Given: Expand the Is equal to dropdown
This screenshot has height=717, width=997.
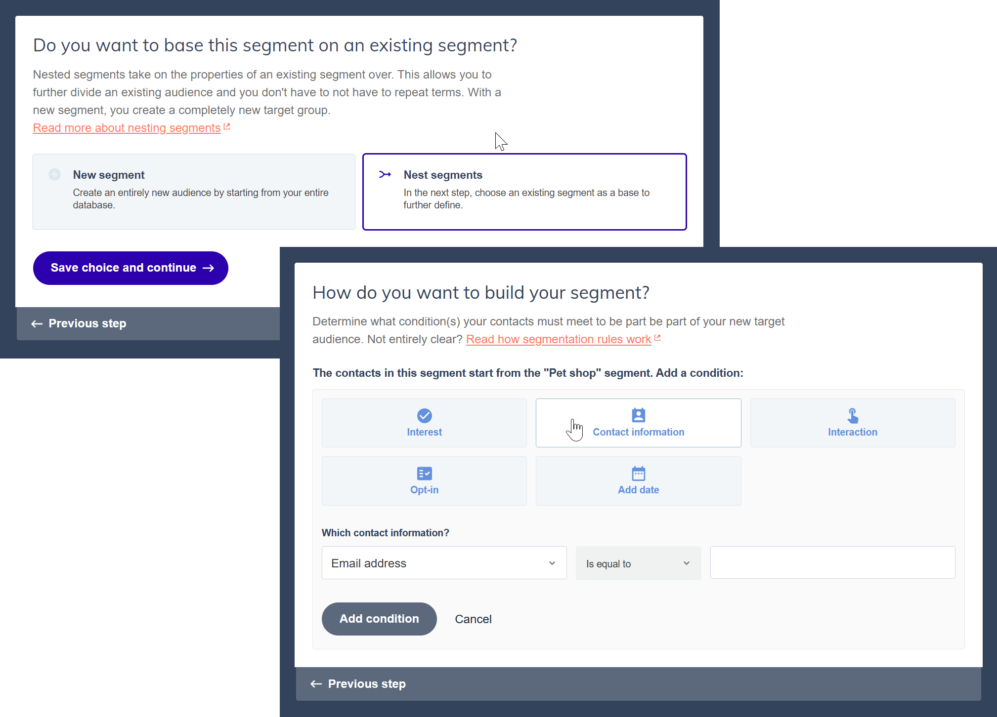Looking at the screenshot, I should tap(636, 562).
